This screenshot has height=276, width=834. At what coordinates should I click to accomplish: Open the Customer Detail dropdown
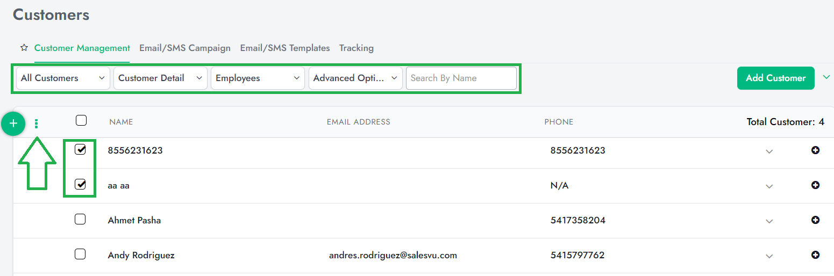(x=160, y=78)
